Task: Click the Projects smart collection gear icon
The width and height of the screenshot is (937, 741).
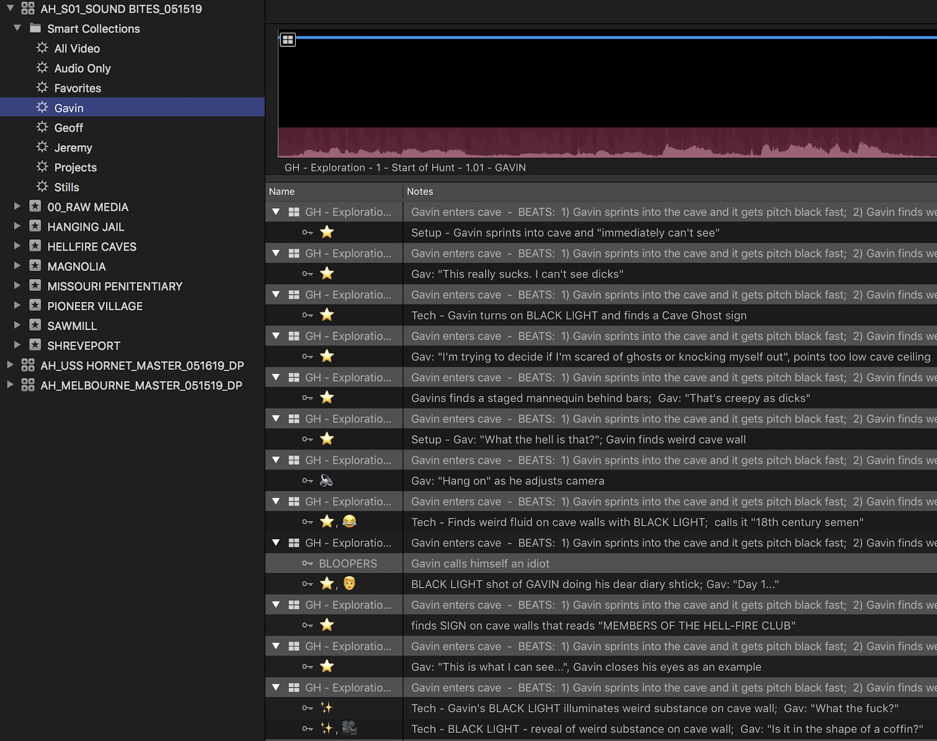Action: point(42,167)
